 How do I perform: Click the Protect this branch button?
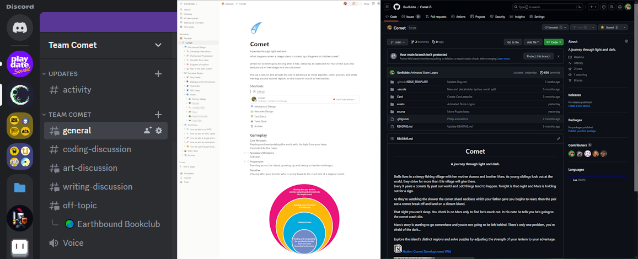coord(538,56)
